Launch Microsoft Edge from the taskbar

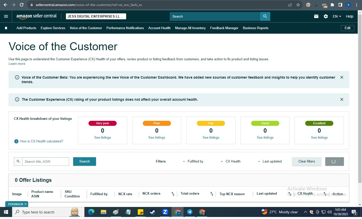pyautogui.click(x=91, y=212)
